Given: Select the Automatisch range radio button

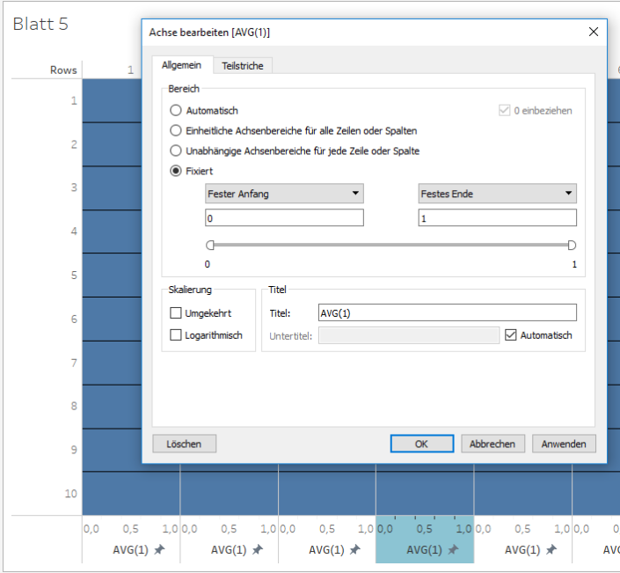Looking at the screenshot, I should pyautogui.click(x=176, y=110).
